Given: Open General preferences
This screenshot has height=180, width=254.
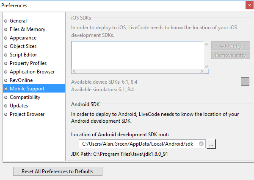Looking at the screenshot, I should point(18,21).
